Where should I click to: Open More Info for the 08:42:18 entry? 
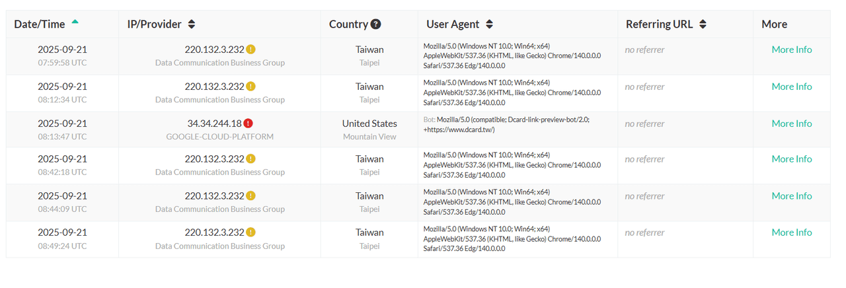point(792,159)
